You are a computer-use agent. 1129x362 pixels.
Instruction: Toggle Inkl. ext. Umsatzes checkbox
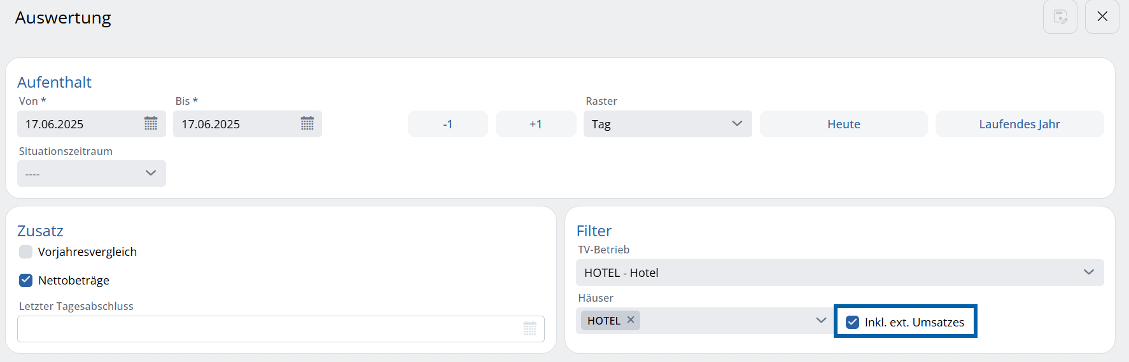coord(853,322)
